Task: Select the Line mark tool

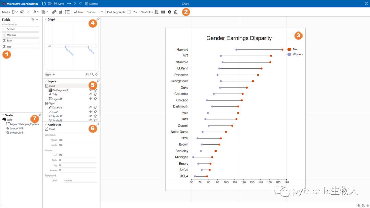Action: click(28, 12)
